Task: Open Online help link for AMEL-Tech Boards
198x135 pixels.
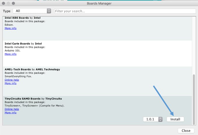Action: click(x=12, y=80)
